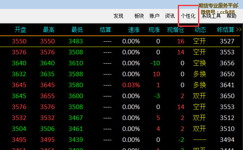Image resolution: width=243 pixels, height=150 pixels.
Task: Open the 帮助 menu
Action: point(231,16)
